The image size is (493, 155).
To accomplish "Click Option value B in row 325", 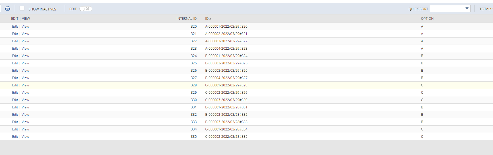I will click(x=422, y=63).
